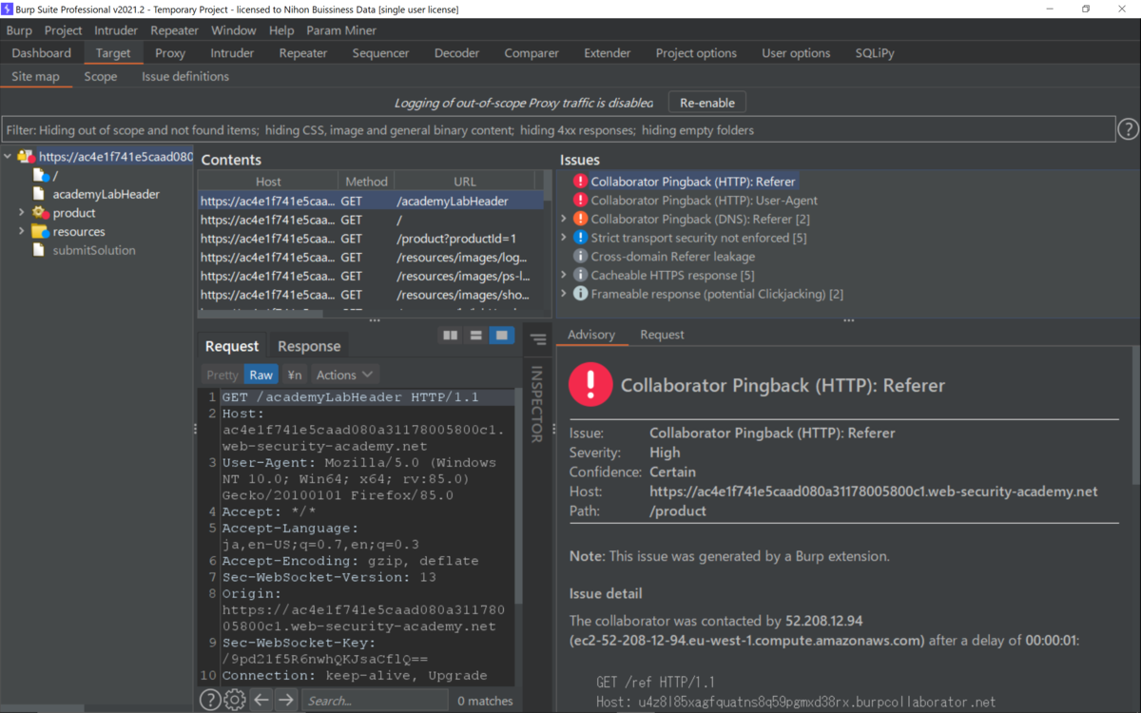
Task: Switch to the Repeater tab
Action: pyautogui.click(x=303, y=53)
